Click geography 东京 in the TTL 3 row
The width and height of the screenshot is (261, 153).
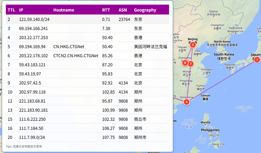(138, 28)
